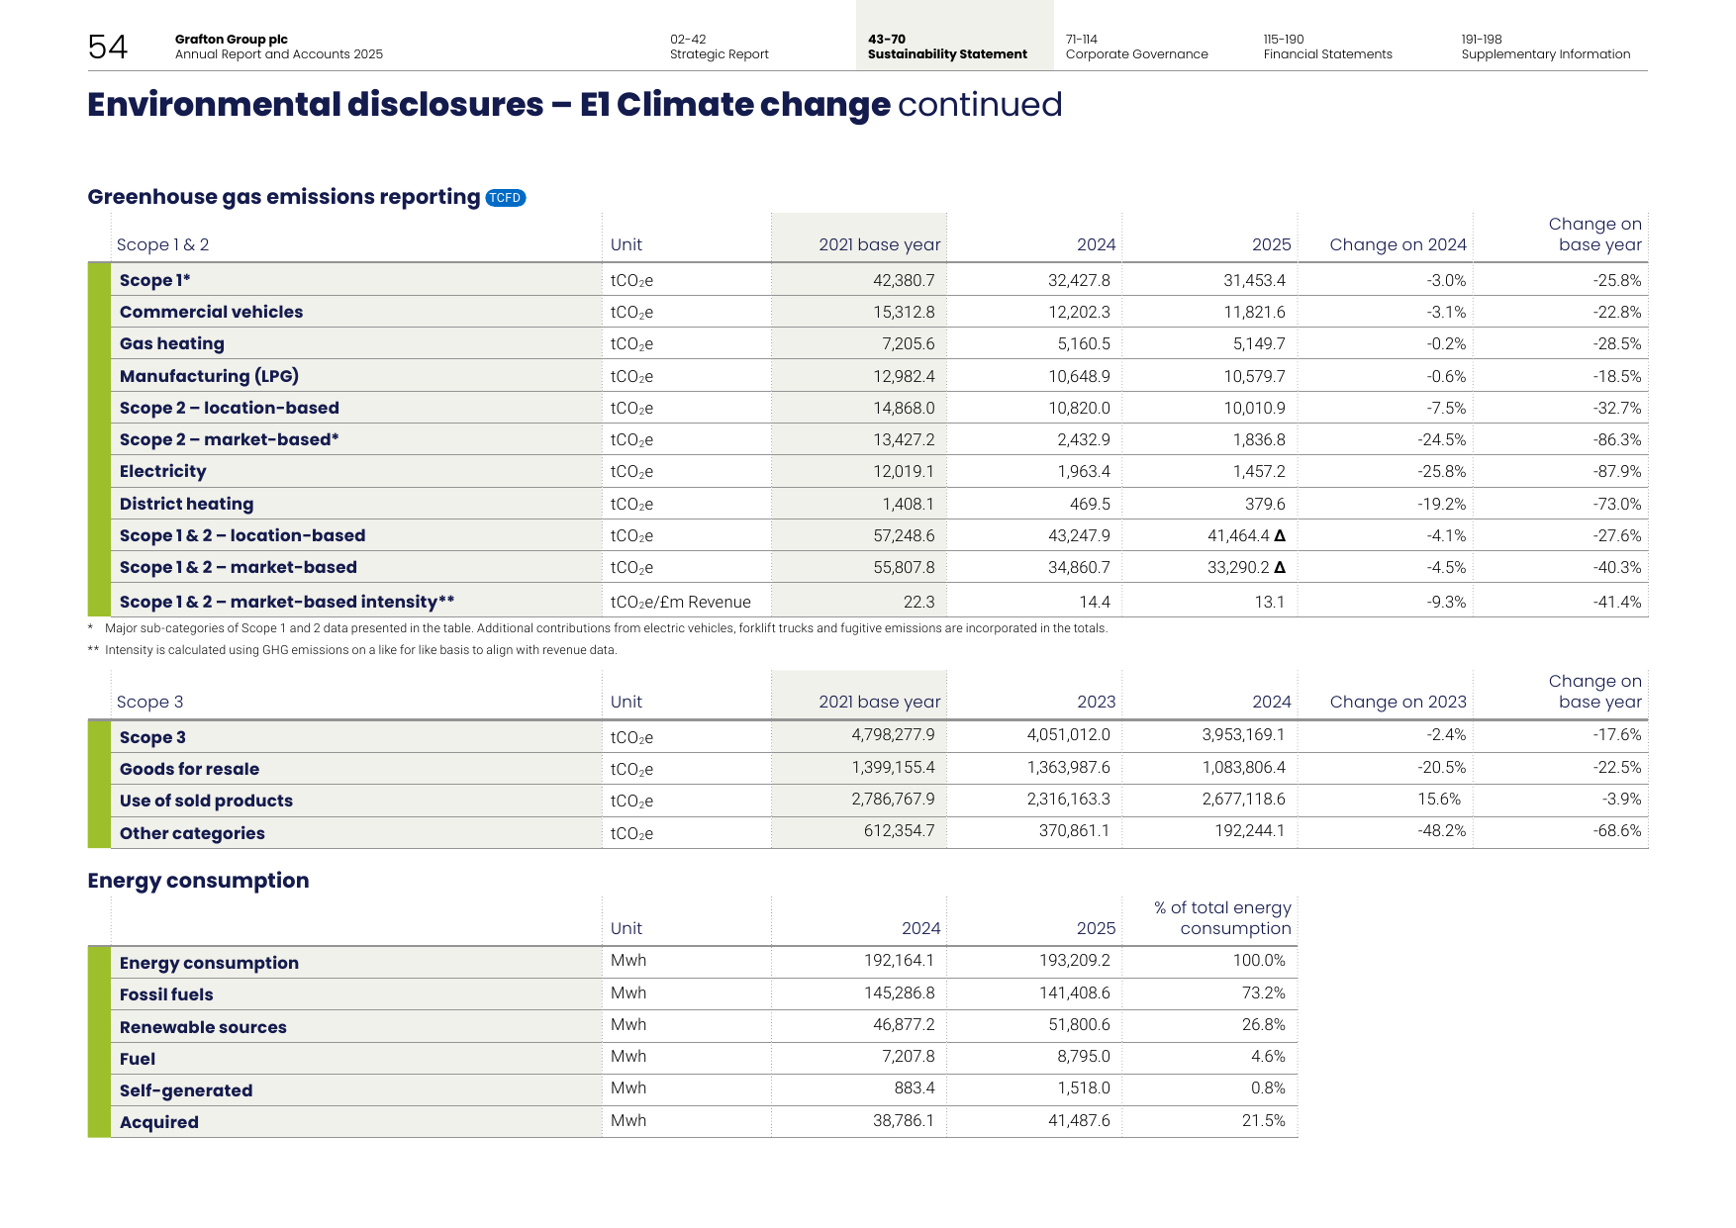Select the Commercial vehicles row label
Viewport: 1736px width, 1228px height.
[212, 312]
